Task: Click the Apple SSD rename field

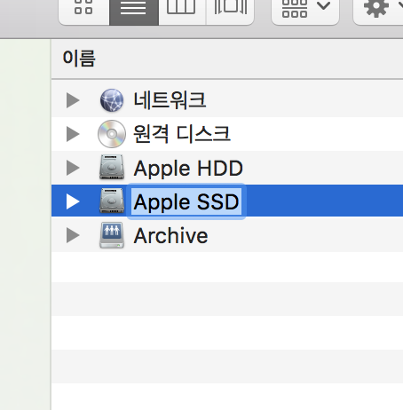Action: pyautogui.click(x=186, y=201)
